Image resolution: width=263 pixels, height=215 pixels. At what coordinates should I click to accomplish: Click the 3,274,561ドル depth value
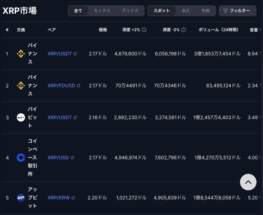coord(171,117)
